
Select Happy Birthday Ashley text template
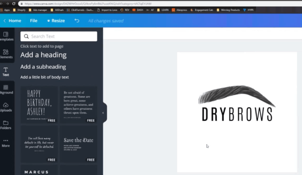point(39,104)
